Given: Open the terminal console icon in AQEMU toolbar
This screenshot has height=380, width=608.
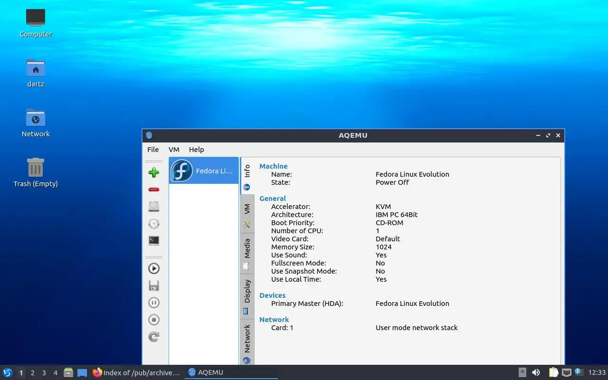Looking at the screenshot, I should coord(153,241).
